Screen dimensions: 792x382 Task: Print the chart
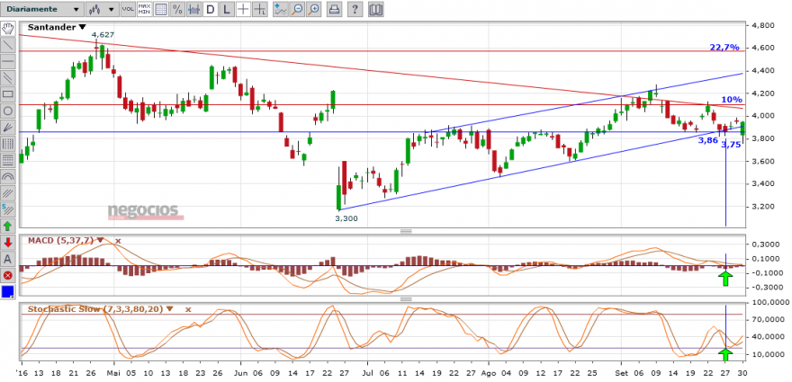(335, 9)
